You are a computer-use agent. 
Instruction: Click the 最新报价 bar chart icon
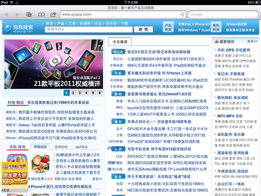217,41
